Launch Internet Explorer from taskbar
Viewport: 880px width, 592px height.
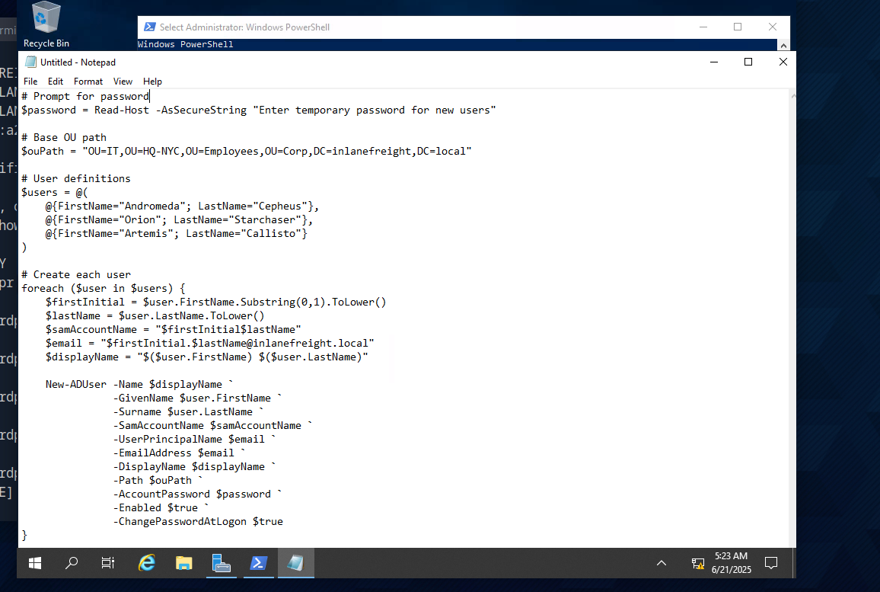pos(147,563)
